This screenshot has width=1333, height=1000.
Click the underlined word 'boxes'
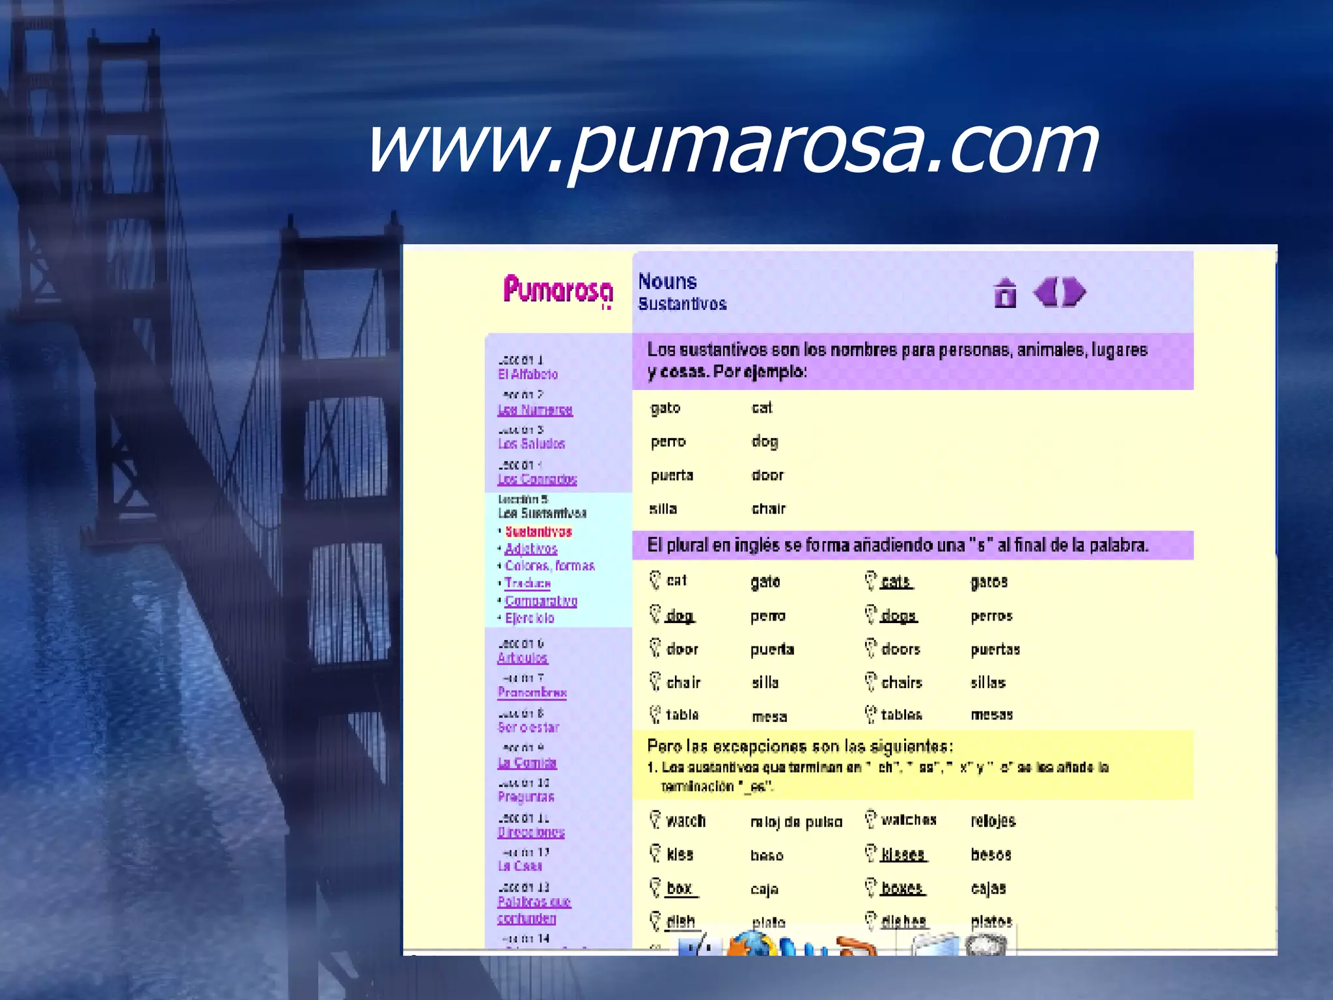(x=903, y=888)
